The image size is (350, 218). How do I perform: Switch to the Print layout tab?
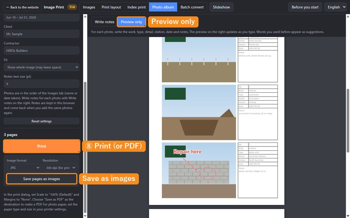(x=111, y=7)
